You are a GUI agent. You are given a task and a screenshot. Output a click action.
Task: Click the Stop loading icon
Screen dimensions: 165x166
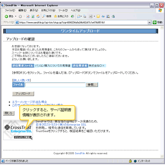point(28,16)
